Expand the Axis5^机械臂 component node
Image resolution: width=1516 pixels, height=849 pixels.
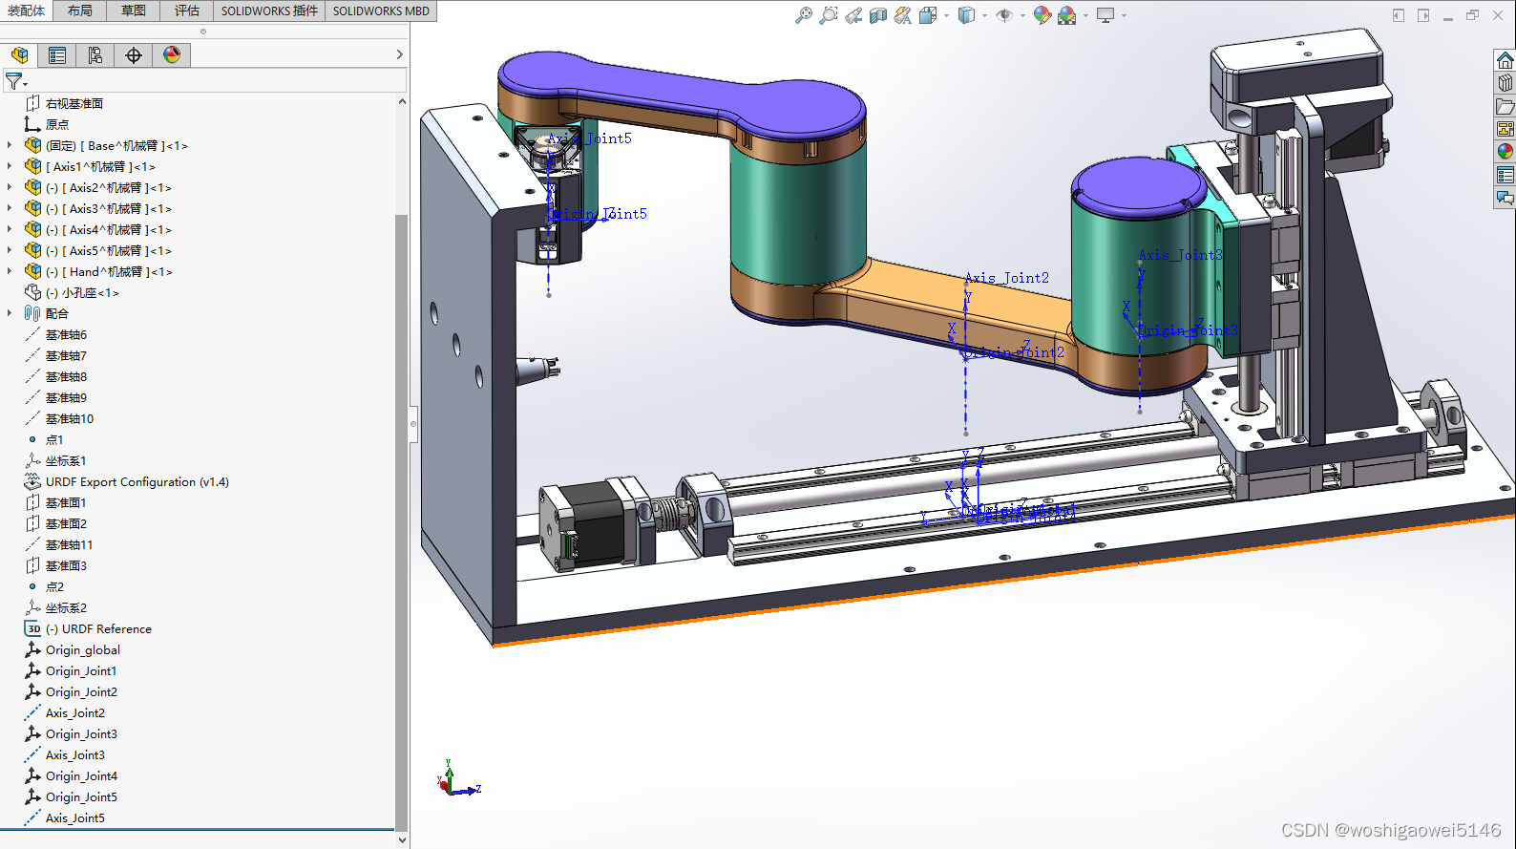(x=11, y=250)
